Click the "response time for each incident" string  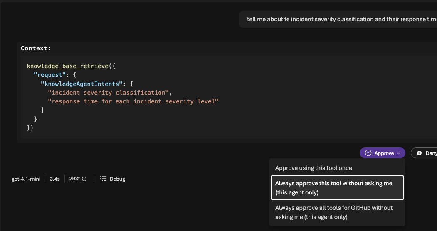tap(133, 101)
